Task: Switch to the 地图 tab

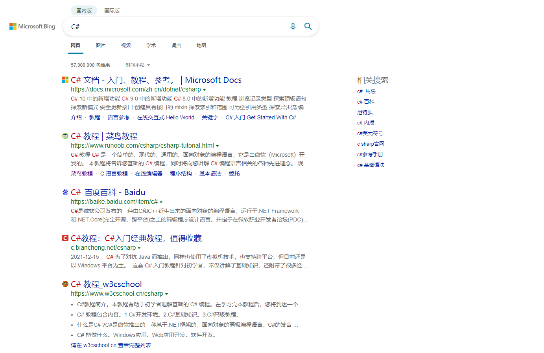Action: tap(201, 46)
